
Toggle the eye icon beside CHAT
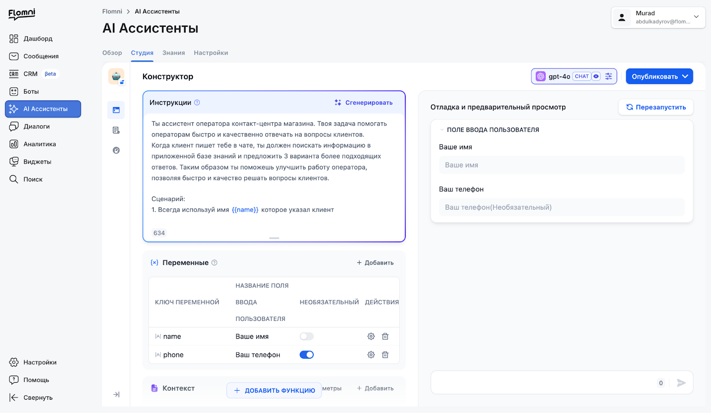[x=596, y=76]
